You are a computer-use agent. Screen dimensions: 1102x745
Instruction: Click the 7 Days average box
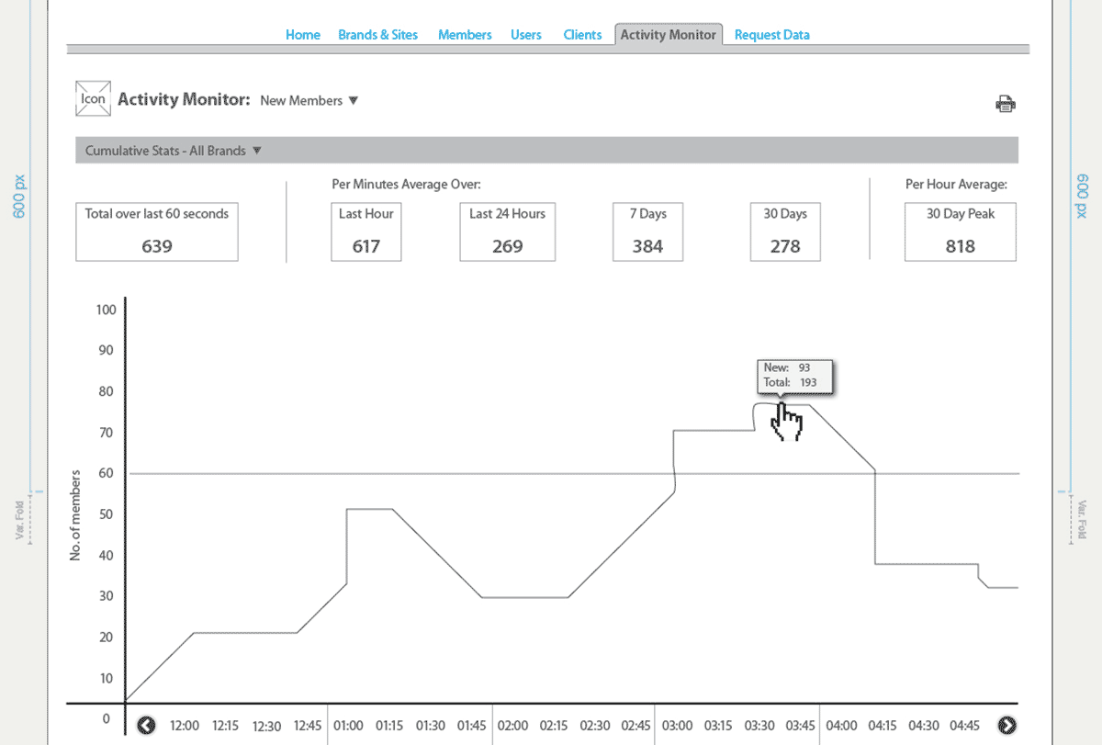[x=647, y=231]
